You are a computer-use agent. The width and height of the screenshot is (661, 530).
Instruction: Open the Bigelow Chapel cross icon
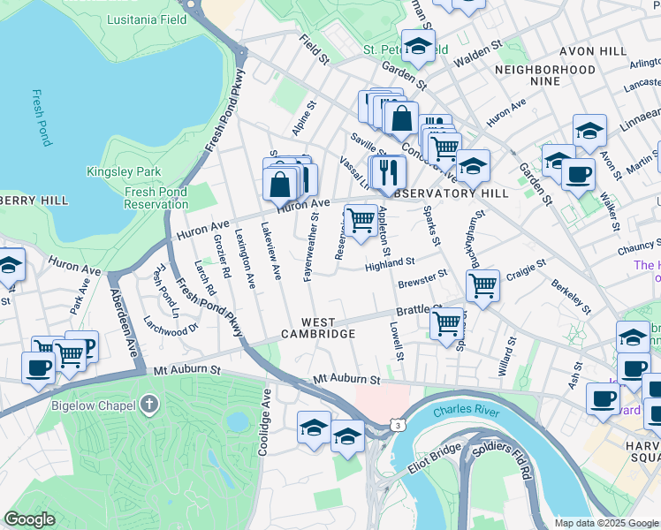point(149,405)
